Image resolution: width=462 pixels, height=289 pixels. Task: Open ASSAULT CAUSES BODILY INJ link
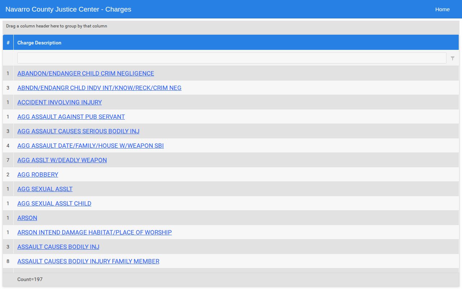tap(58, 247)
